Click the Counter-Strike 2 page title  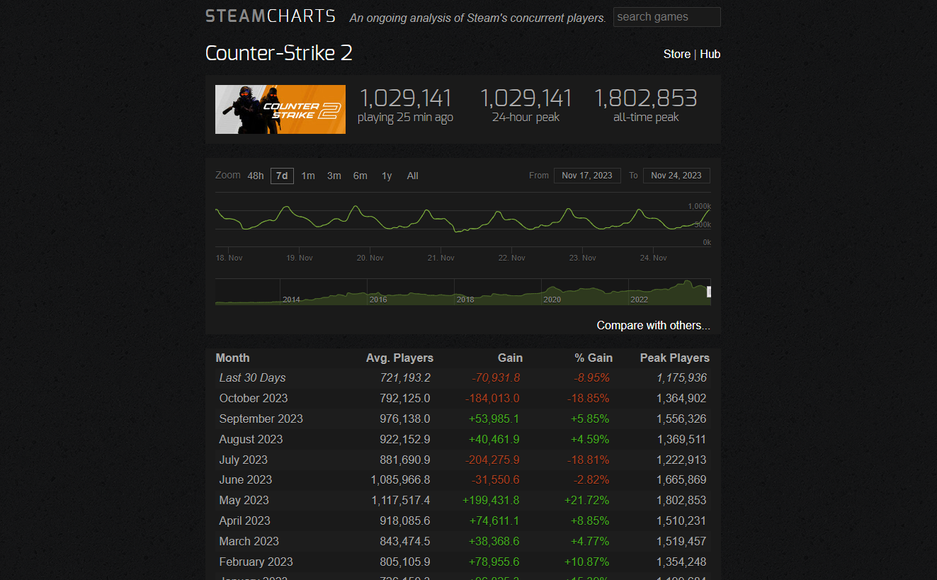click(278, 53)
